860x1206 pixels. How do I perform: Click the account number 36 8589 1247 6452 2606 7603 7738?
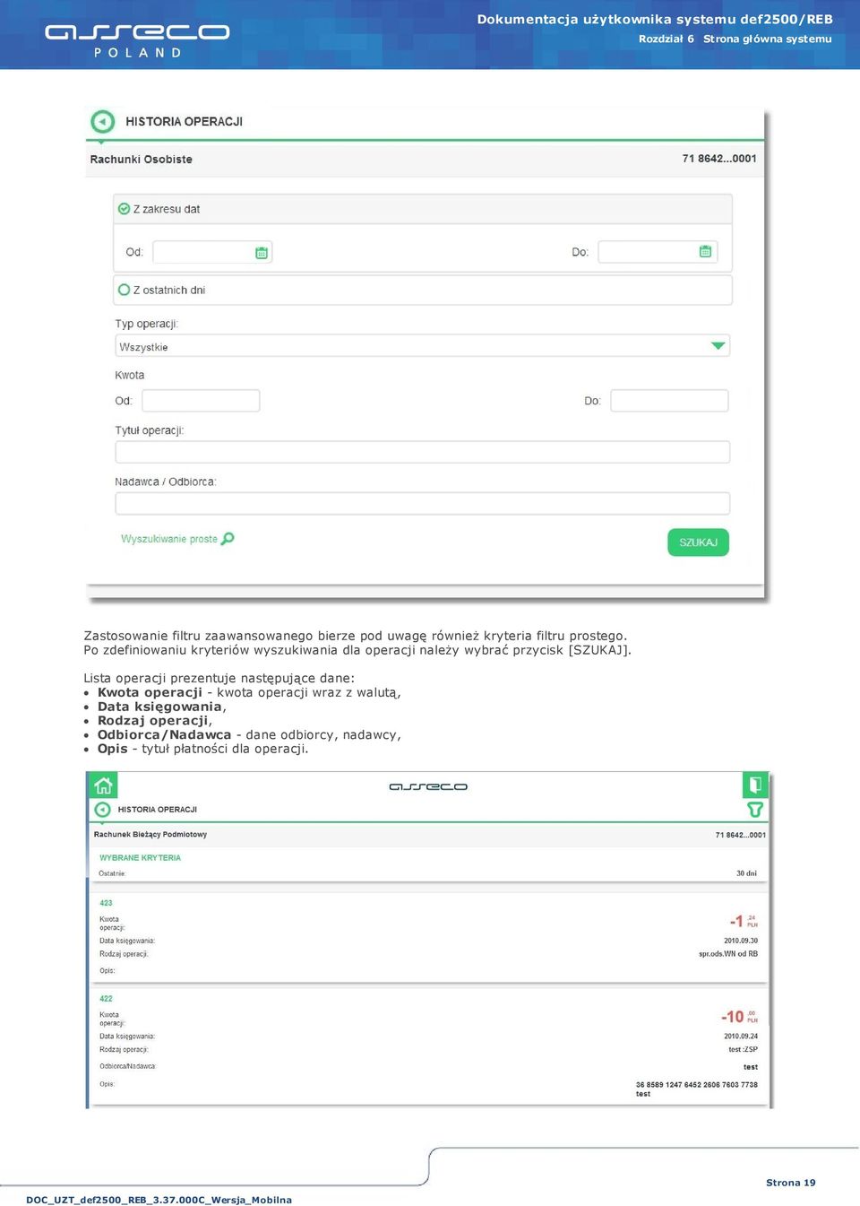(697, 1085)
